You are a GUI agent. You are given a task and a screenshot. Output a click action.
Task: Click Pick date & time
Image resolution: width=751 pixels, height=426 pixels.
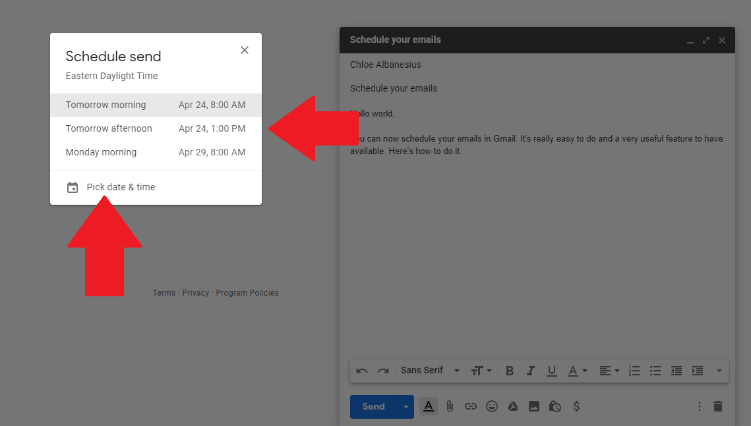(121, 187)
